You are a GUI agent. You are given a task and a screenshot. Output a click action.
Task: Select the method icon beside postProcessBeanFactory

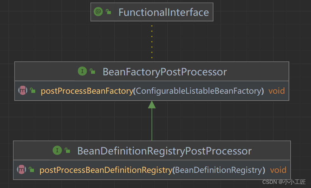point(22,91)
